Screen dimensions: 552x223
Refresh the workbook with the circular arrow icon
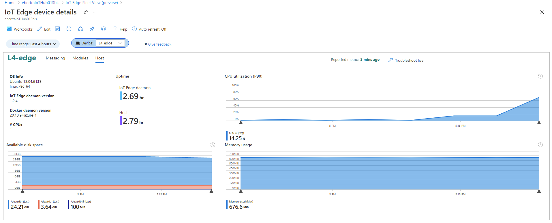click(69, 29)
